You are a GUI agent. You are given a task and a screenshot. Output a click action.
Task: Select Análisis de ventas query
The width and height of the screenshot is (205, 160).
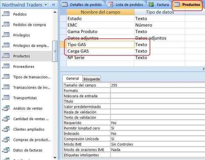28,108
